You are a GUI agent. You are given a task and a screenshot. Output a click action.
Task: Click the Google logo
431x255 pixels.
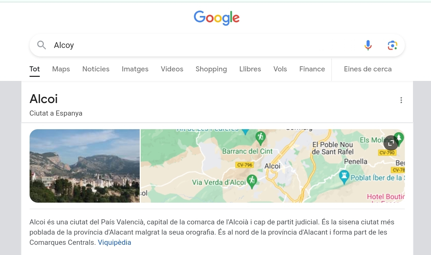(217, 18)
